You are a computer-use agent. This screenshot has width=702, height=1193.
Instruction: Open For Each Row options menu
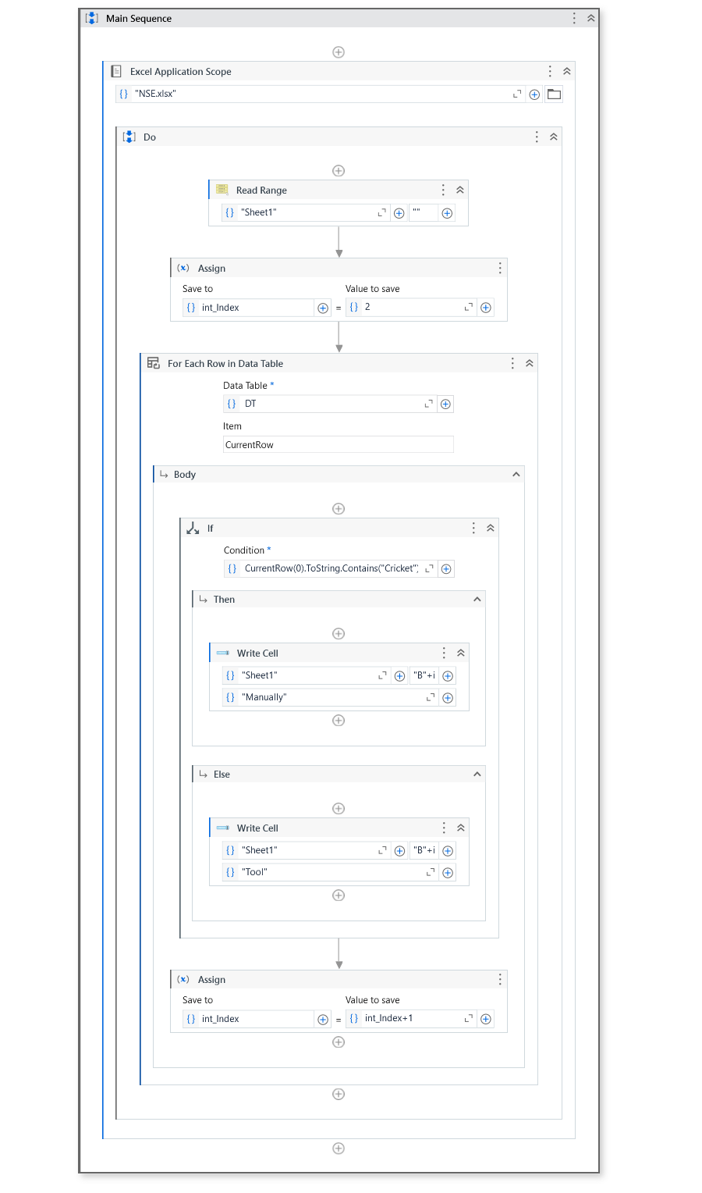pyautogui.click(x=512, y=363)
